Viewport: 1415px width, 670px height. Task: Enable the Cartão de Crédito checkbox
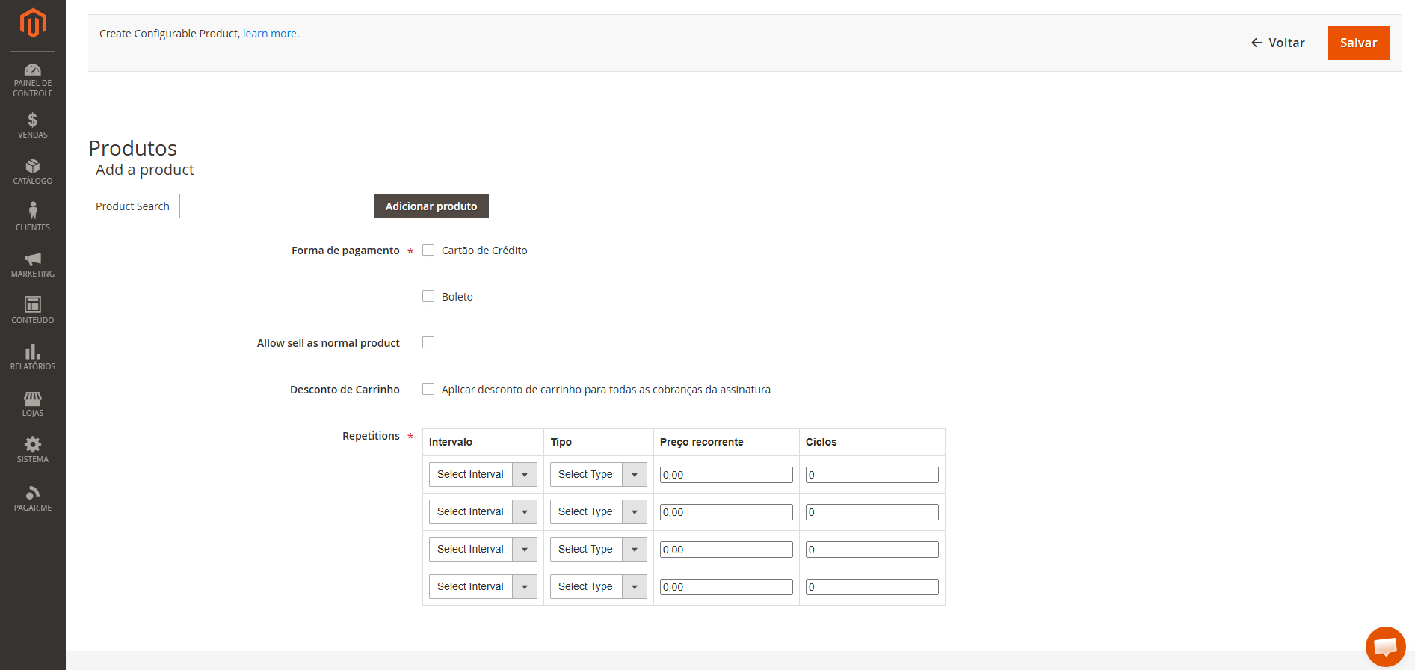(428, 251)
